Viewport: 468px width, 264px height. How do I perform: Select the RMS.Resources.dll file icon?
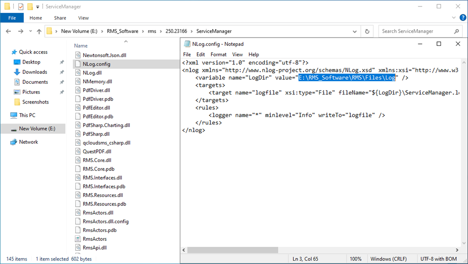point(78,195)
